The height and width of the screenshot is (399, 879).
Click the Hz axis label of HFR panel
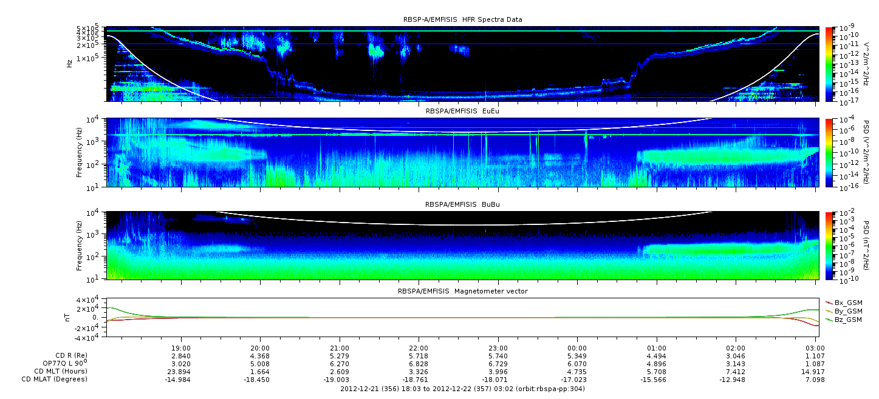tap(70, 63)
